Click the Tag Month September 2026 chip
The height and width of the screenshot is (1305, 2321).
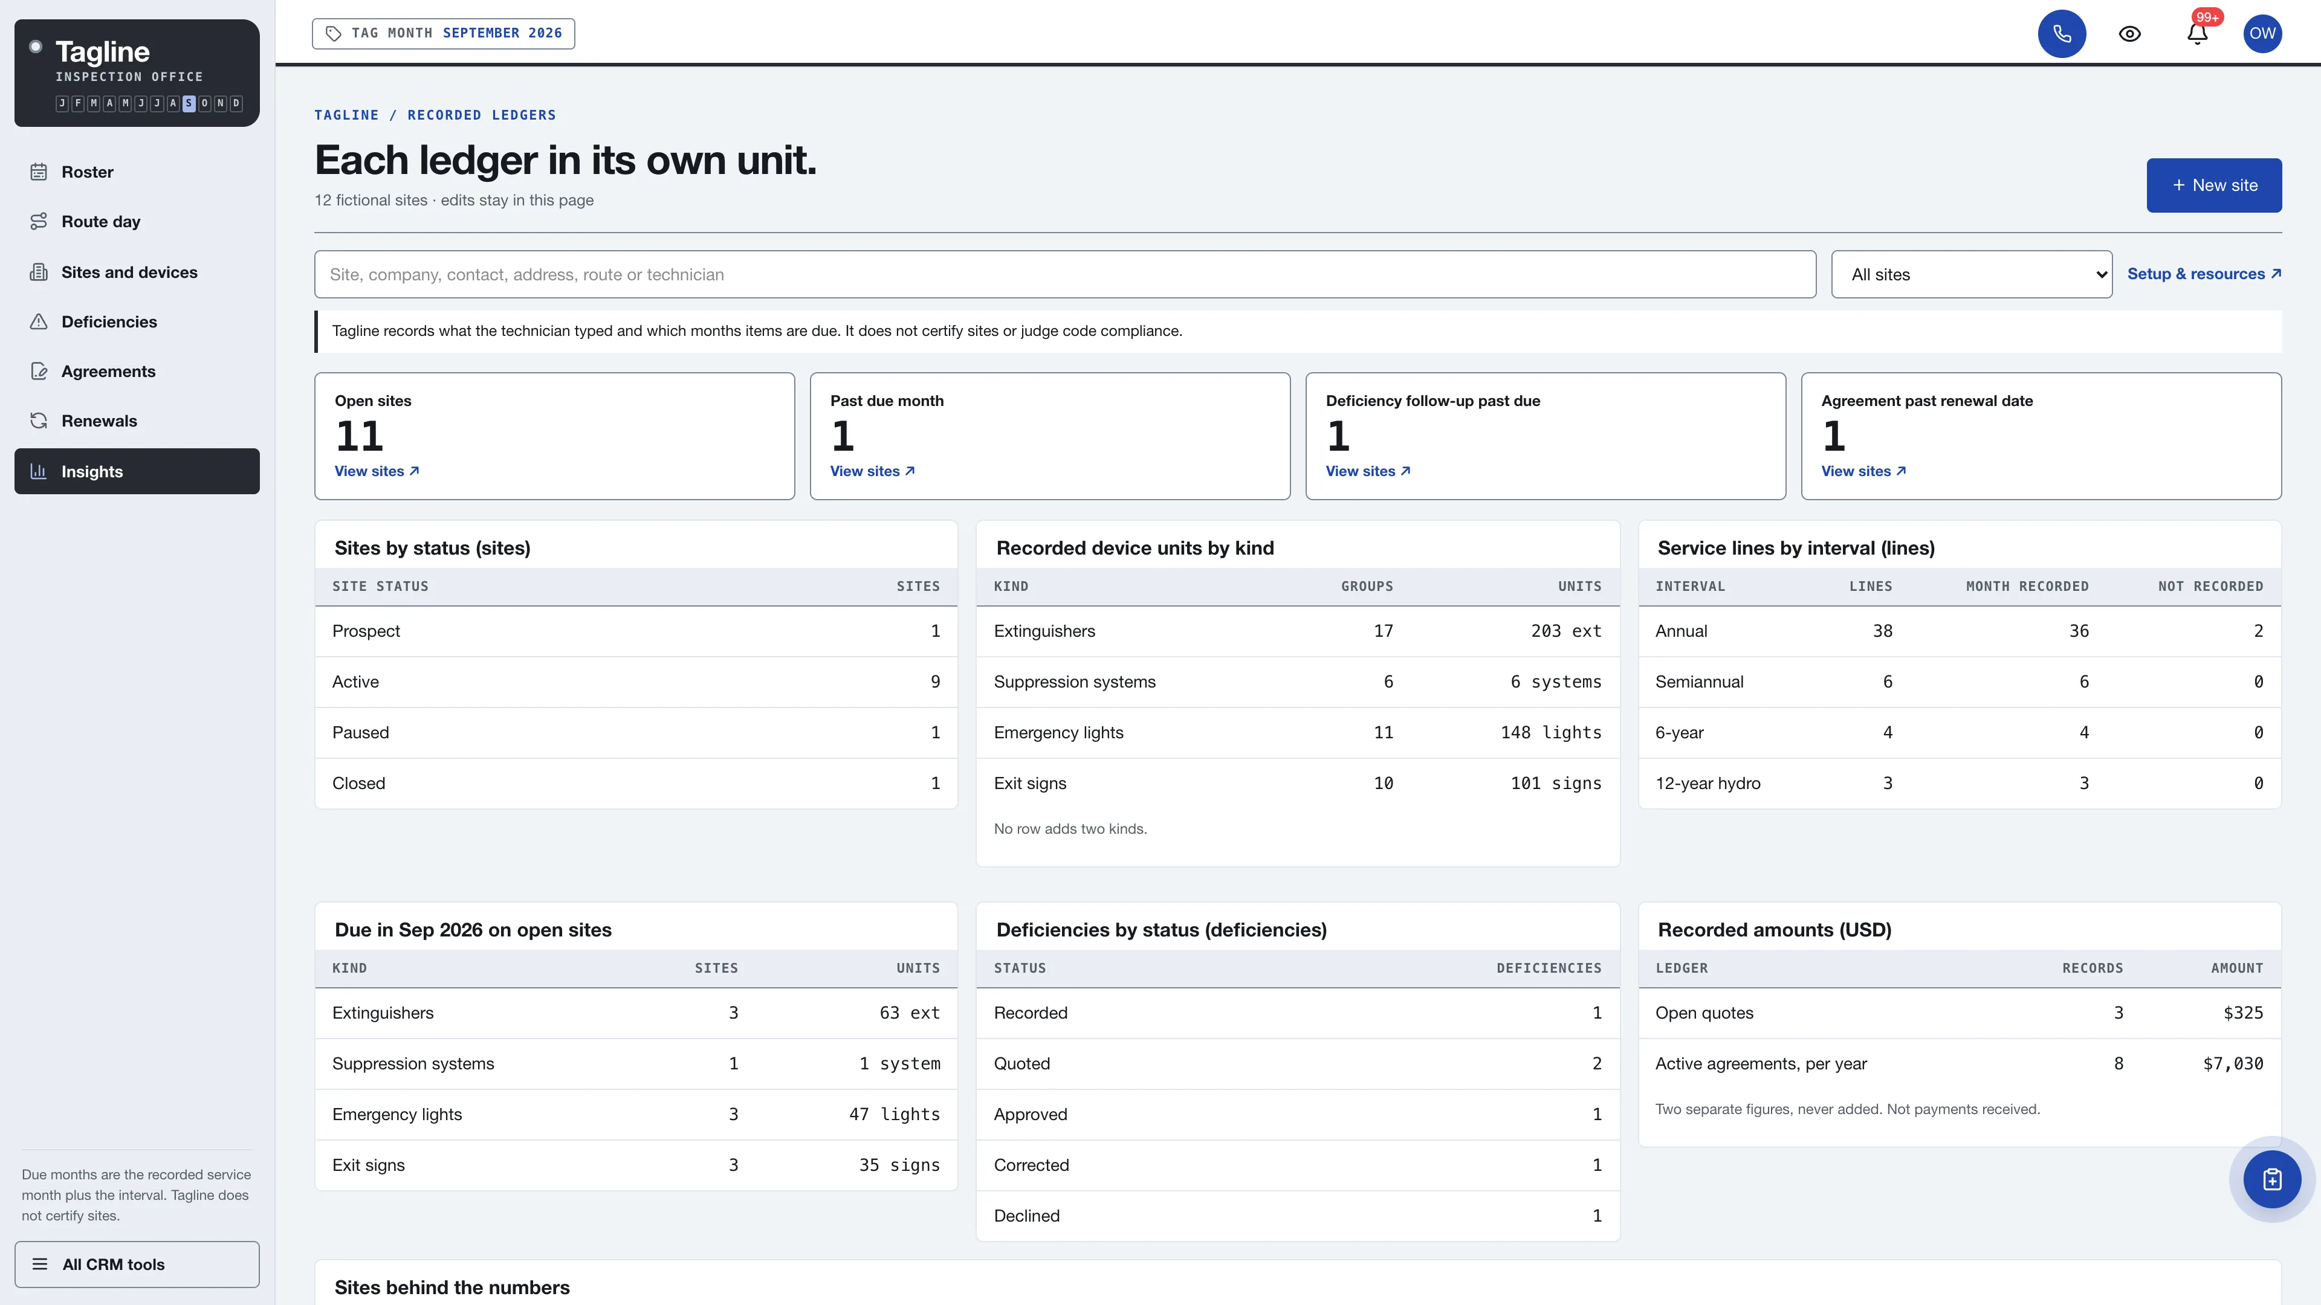coord(443,33)
